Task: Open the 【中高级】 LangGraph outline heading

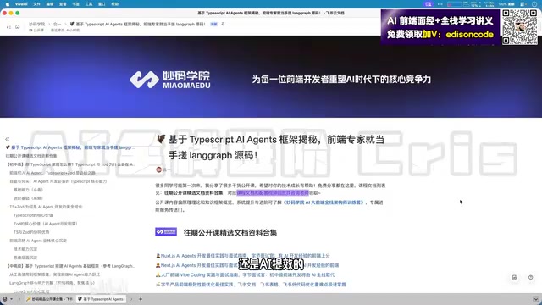Action: coord(70,266)
